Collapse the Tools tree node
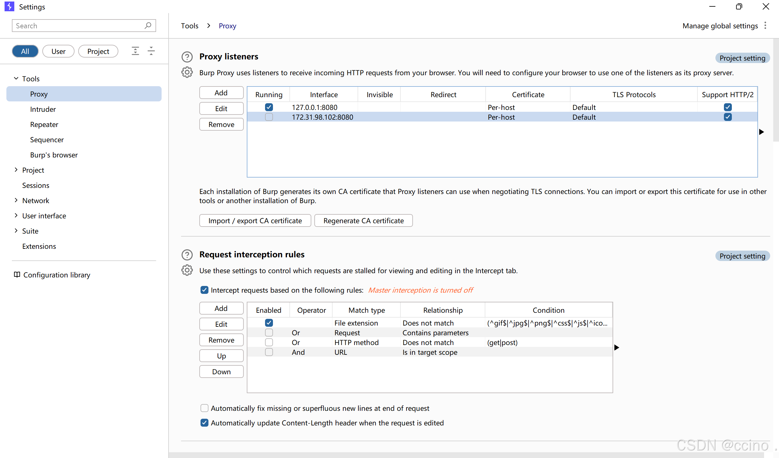This screenshot has height=458, width=779. click(16, 79)
